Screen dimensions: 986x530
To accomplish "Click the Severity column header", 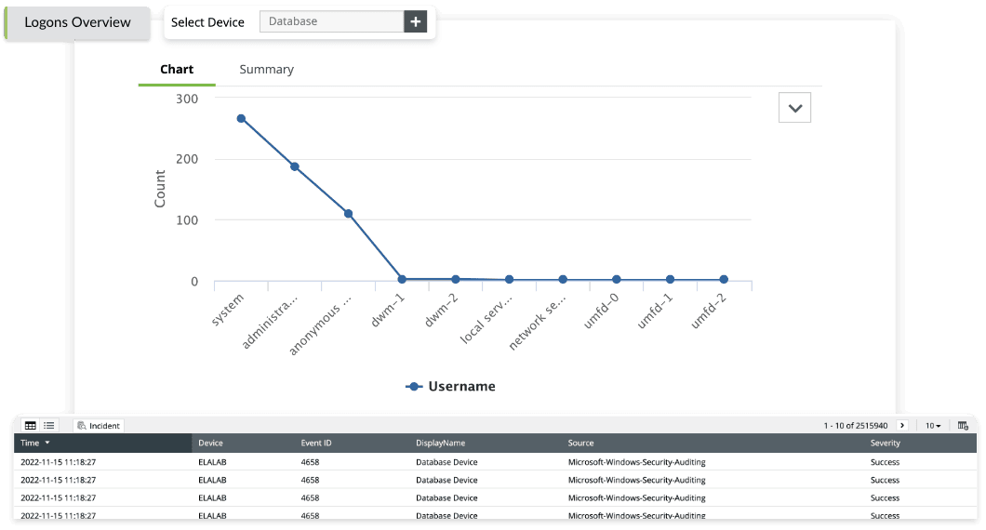I will [885, 444].
